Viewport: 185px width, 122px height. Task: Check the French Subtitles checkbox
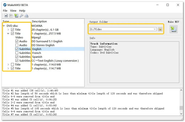[x=17, y=53]
